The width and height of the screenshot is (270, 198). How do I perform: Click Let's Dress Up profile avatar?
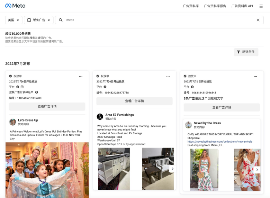(x=12, y=122)
